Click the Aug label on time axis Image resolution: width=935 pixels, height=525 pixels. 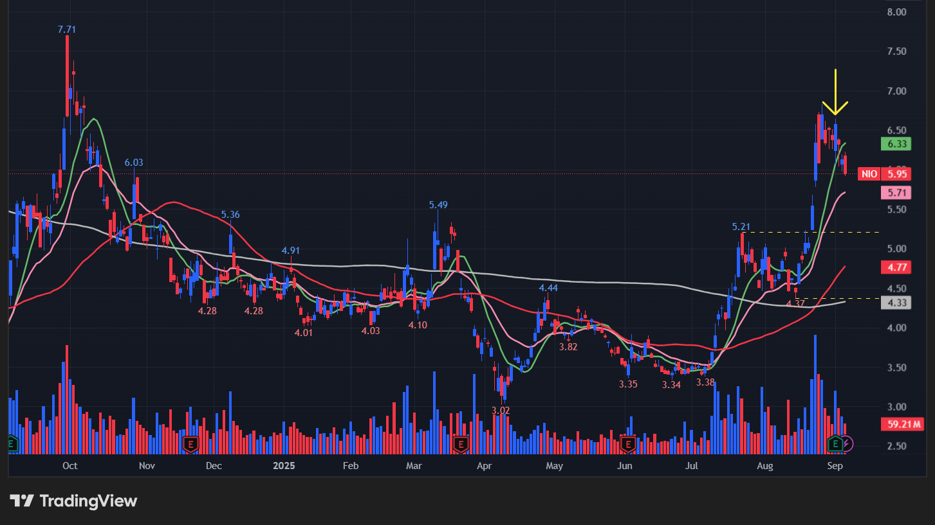(x=765, y=465)
